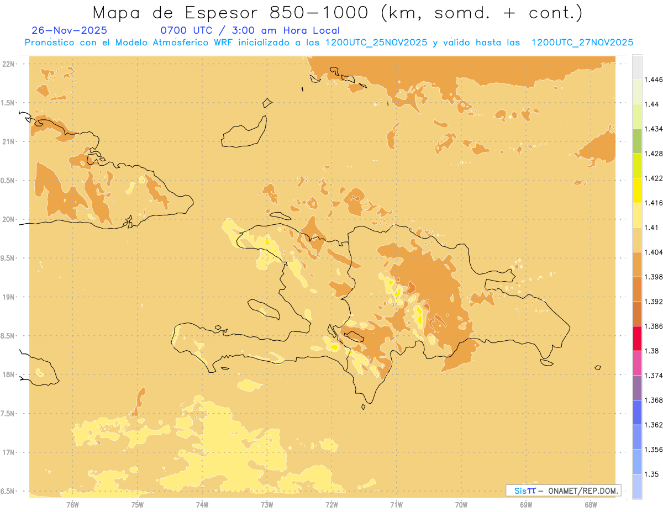Click the legend value "1.434"
The width and height of the screenshot is (663, 512).
click(x=653, y=129)
